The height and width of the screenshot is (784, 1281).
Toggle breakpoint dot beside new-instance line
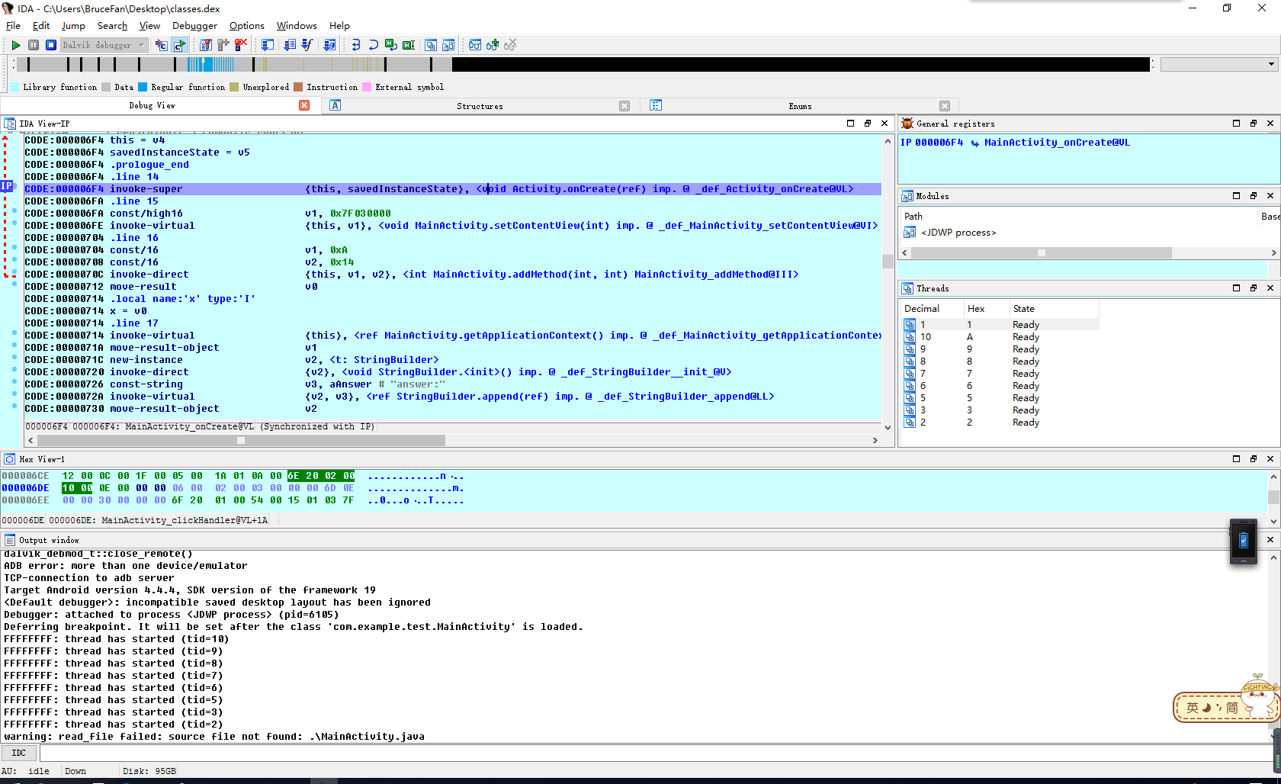pyautogui.click(x=14, y=357)
